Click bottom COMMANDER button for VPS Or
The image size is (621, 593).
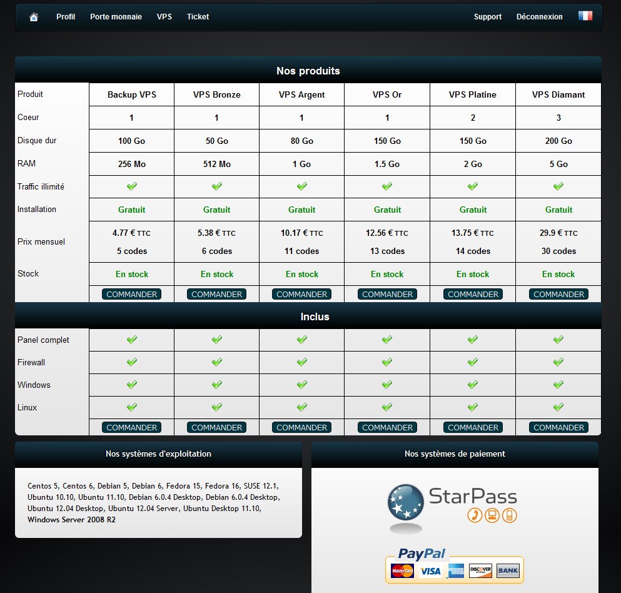(387, 427)
